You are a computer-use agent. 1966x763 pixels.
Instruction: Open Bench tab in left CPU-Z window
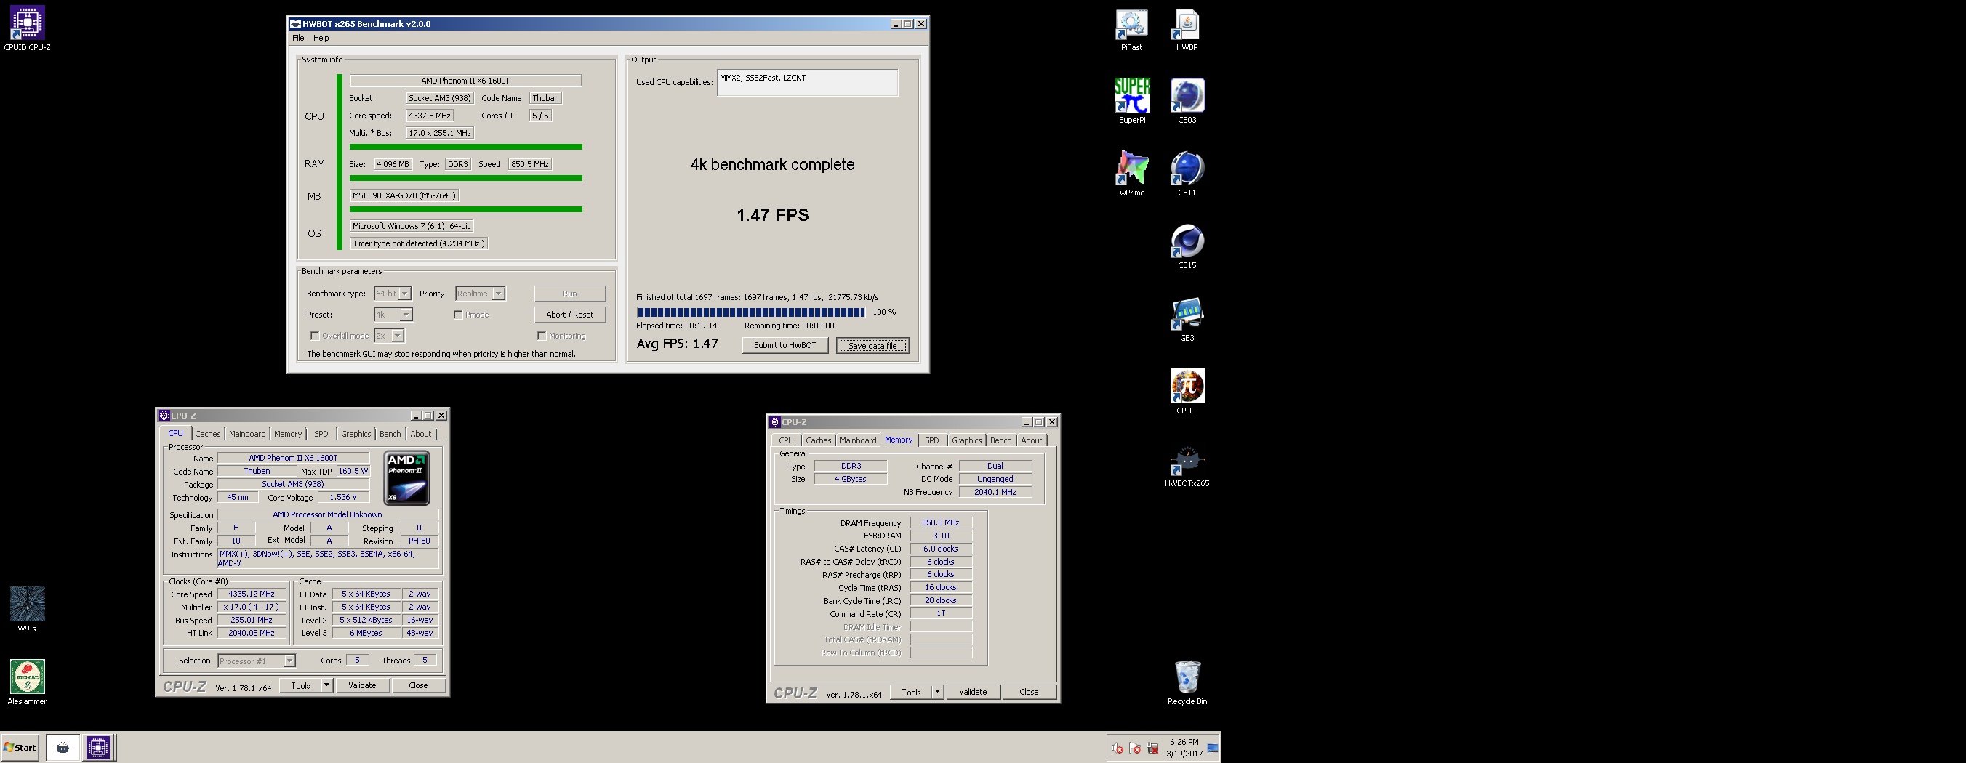tap(390, 434)
